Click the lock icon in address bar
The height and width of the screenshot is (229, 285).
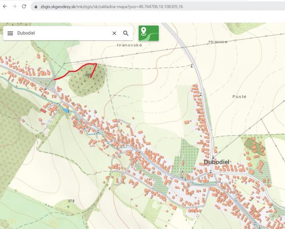tap(36, 7)
